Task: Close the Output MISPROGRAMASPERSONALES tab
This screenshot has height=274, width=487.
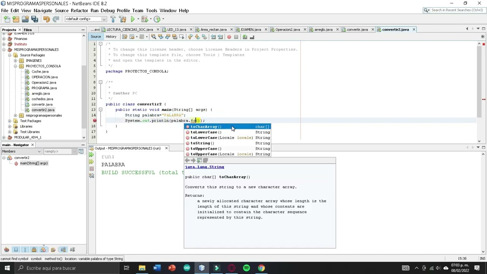Action: click(x=166, y=148)
